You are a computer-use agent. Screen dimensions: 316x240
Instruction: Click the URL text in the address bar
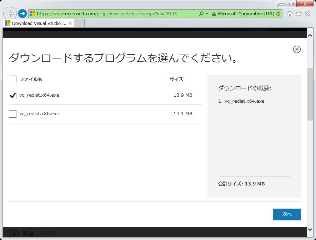pyautogui.click(x=107, y=14)
